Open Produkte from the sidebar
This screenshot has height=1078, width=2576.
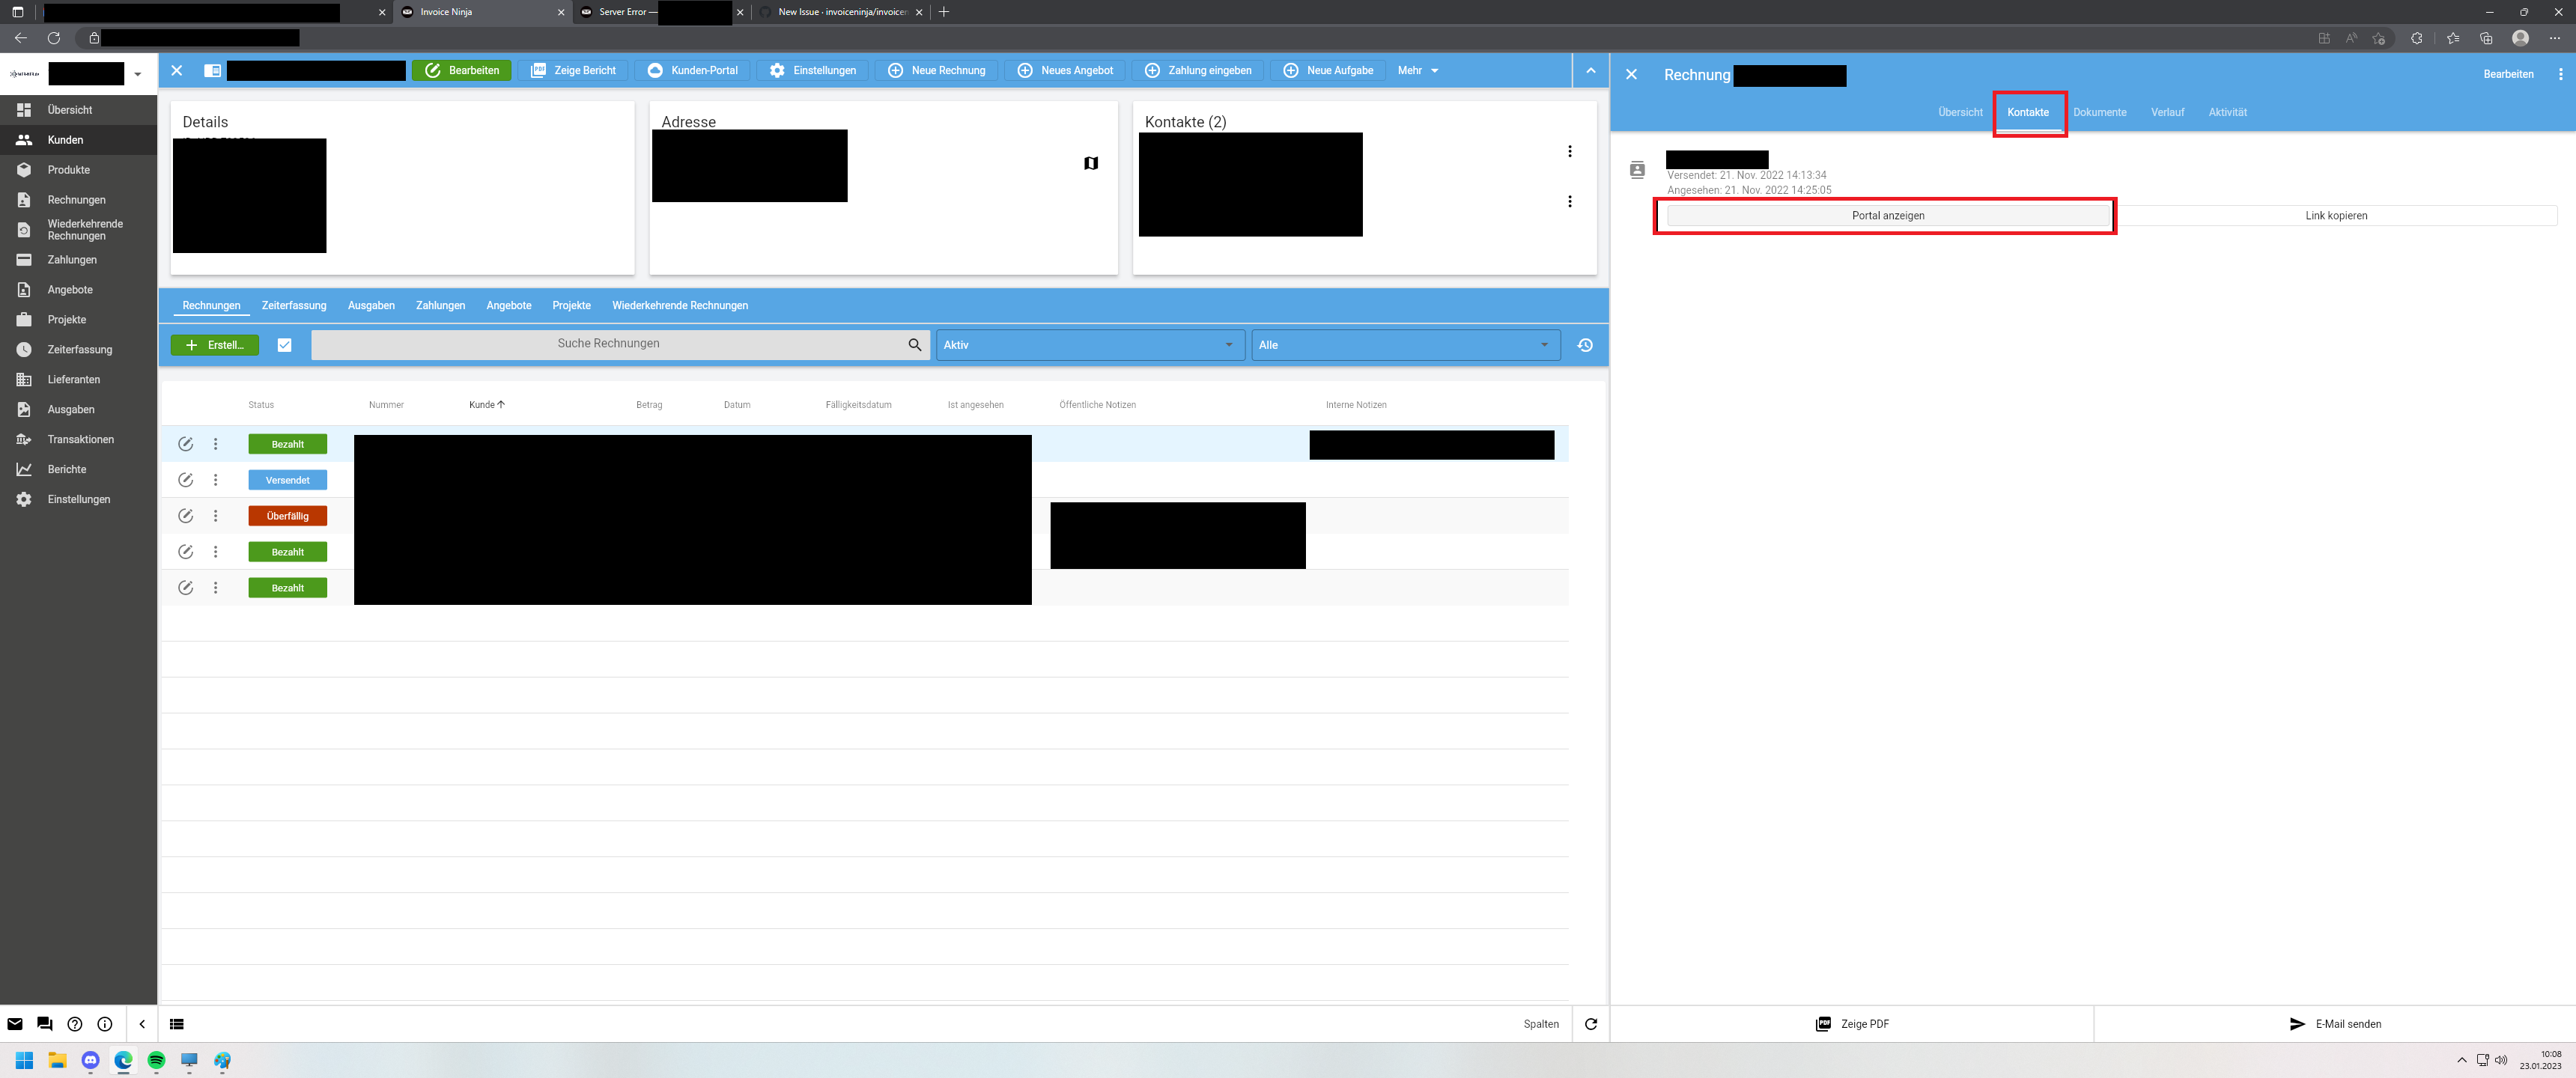coord(68,170)
